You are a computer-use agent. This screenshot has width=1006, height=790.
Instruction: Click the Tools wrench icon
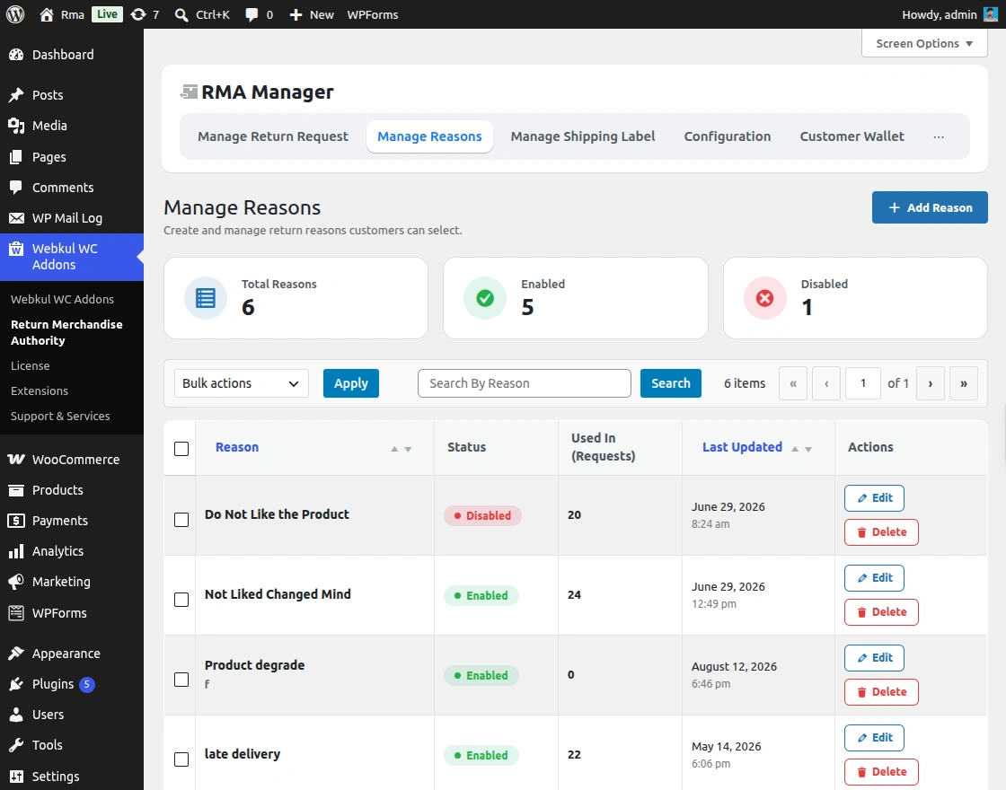click(x=16, y=745)
